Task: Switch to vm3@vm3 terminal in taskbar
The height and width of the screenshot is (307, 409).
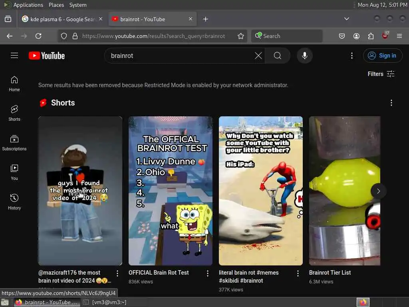Action: click(x=105, y=302)
